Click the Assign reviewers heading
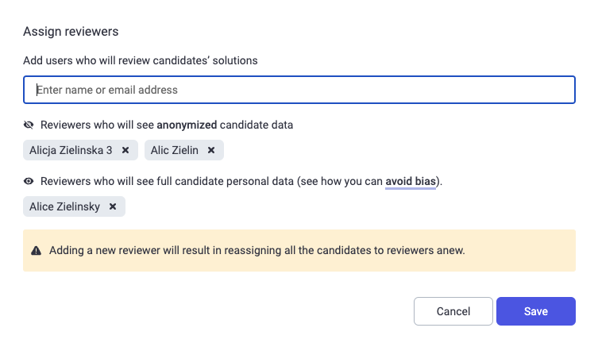Viewport: 598px width, 347px height. click(71, 31)
